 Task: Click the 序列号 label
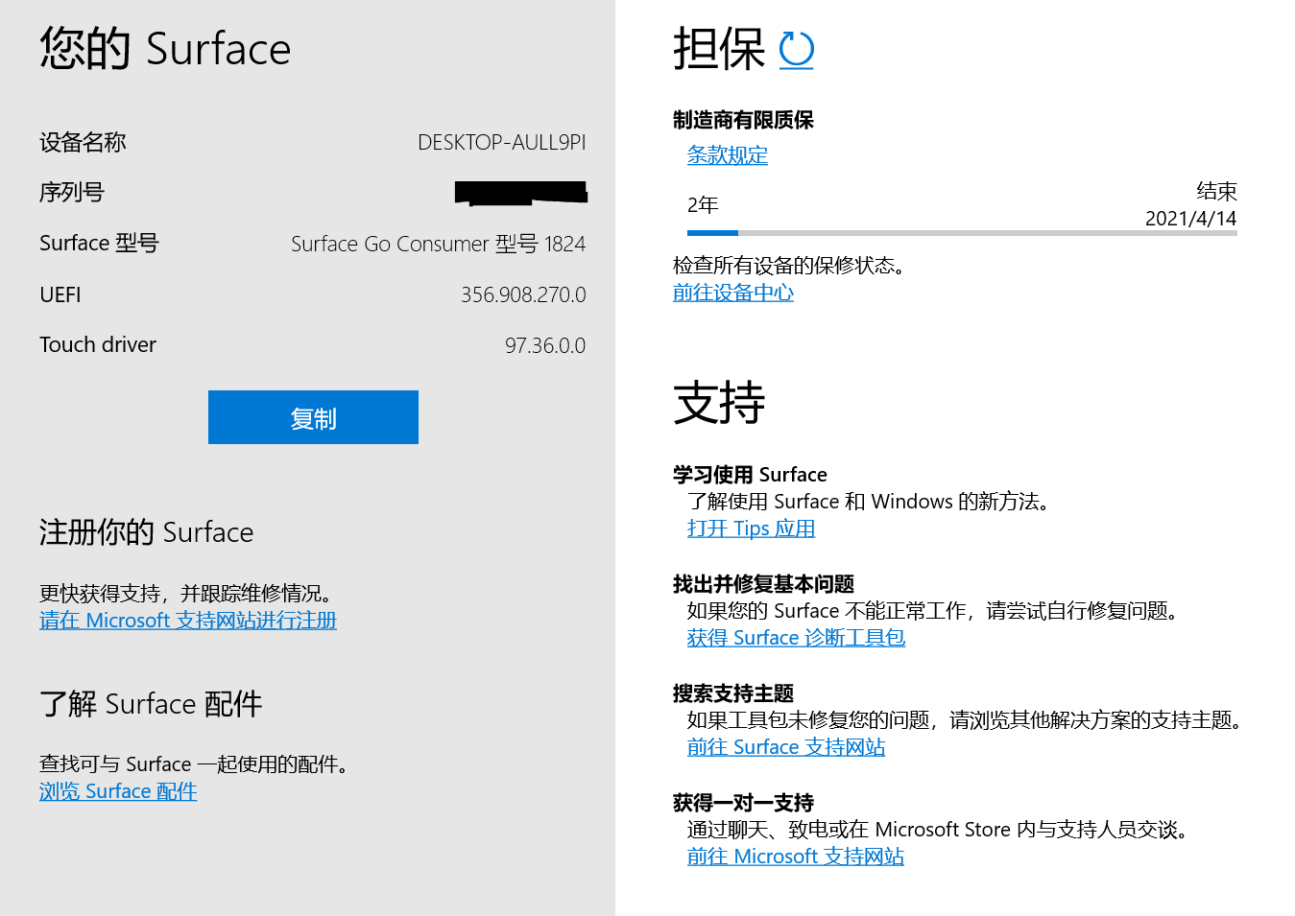72,193
